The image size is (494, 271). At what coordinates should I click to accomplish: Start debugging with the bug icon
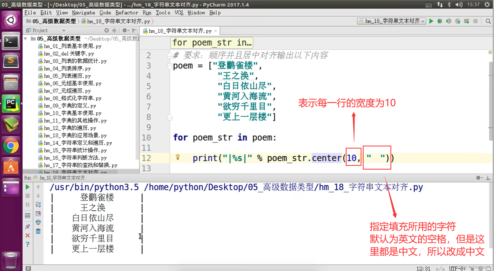click(x=440, y=21)
